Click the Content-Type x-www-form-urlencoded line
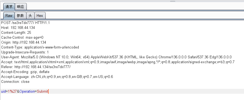244x100 pixels. tap(40, 47)
